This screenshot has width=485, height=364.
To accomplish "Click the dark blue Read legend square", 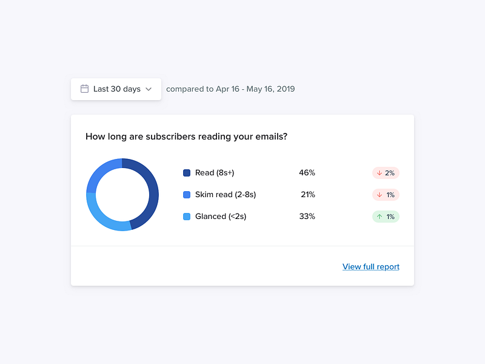I will pyautogui.click(x=186, y=173).
